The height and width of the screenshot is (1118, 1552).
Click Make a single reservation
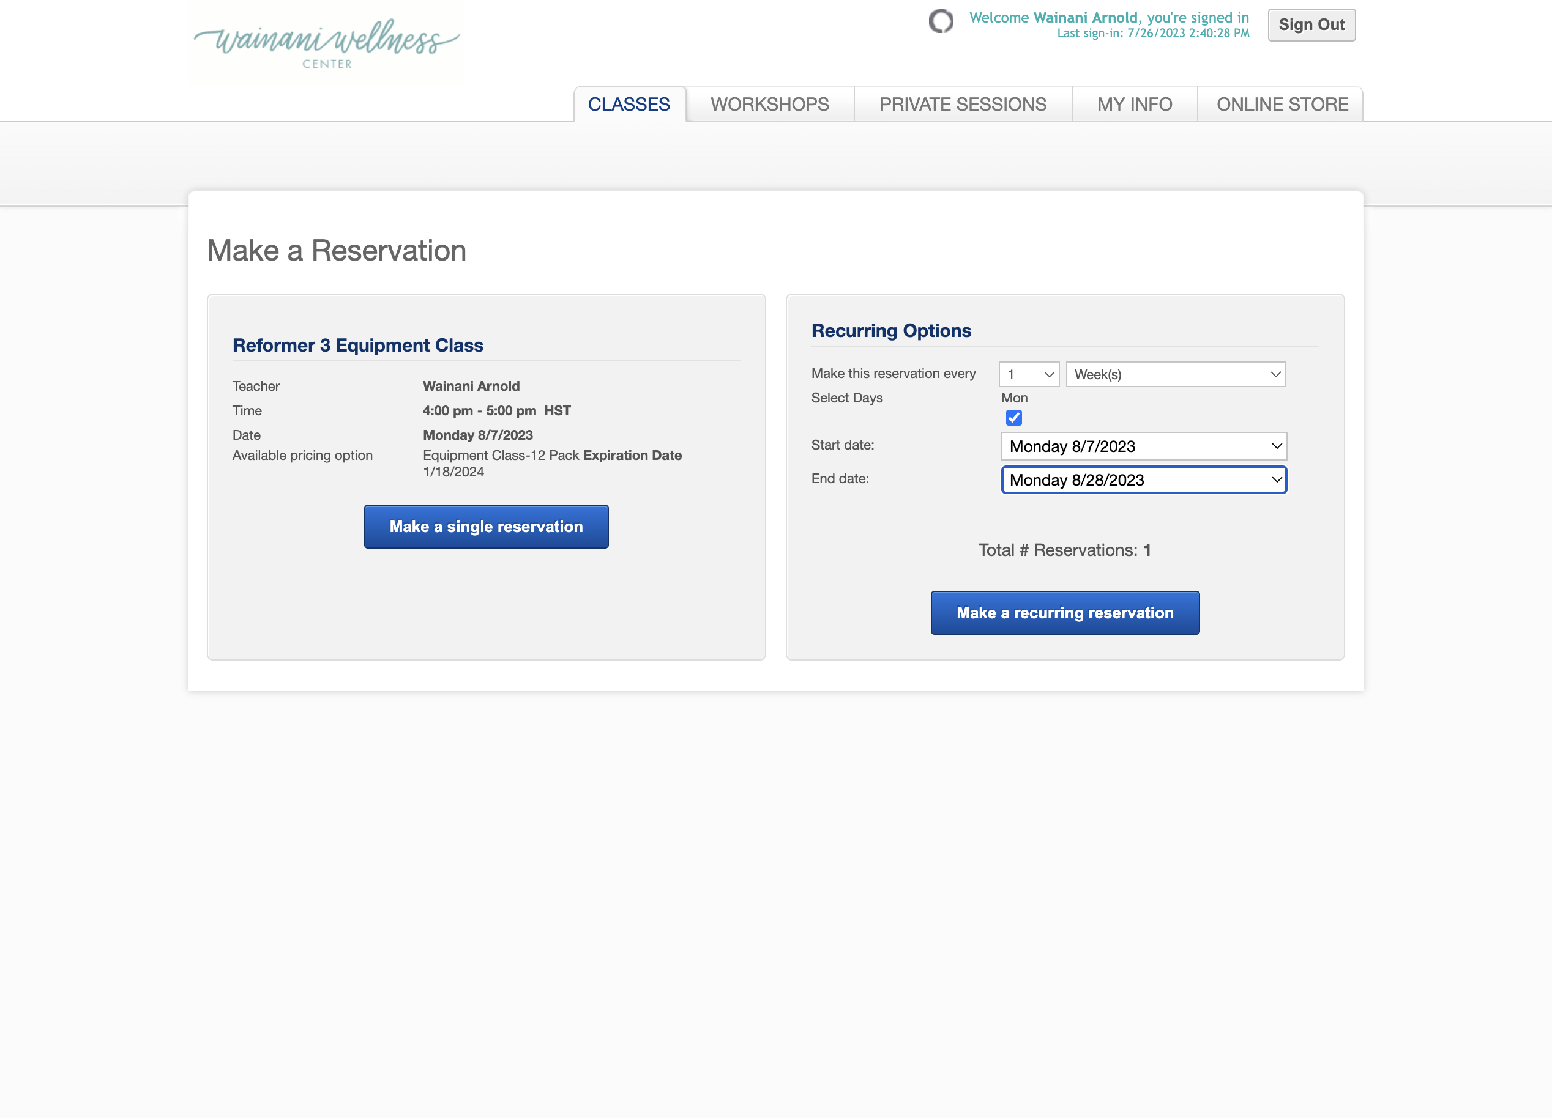486,527
